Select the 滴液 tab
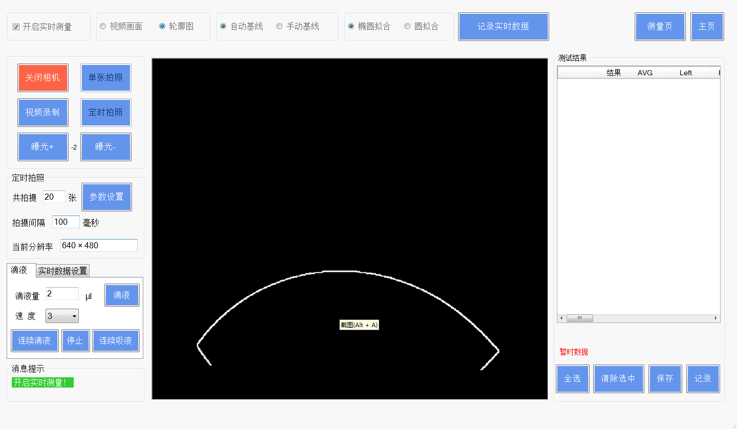The width and height of the screenshot is (737, 429). [x=19, y=270]
